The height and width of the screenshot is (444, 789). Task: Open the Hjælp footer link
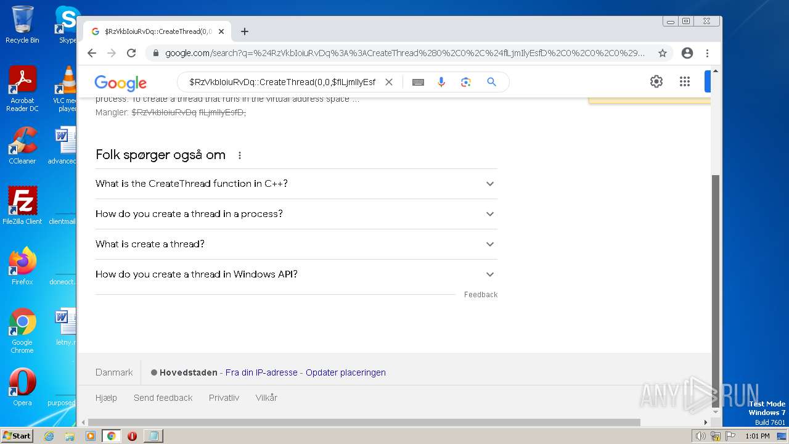coord(106,398)
